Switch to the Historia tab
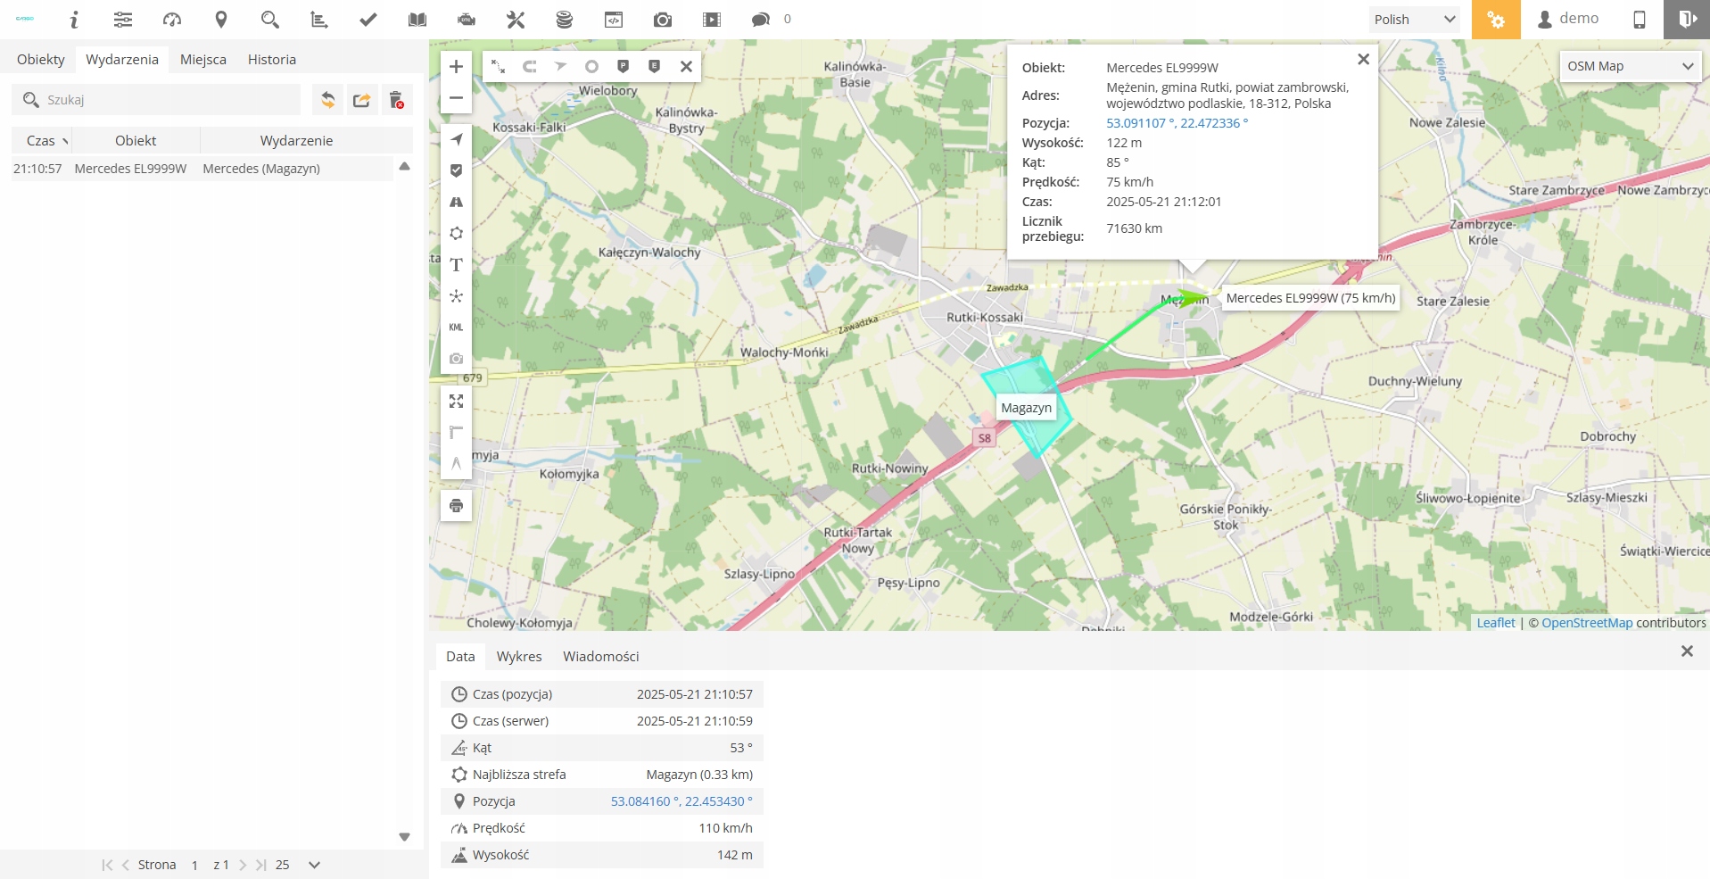The width and height of the screenshot is (1710, 879). [272, 60]
